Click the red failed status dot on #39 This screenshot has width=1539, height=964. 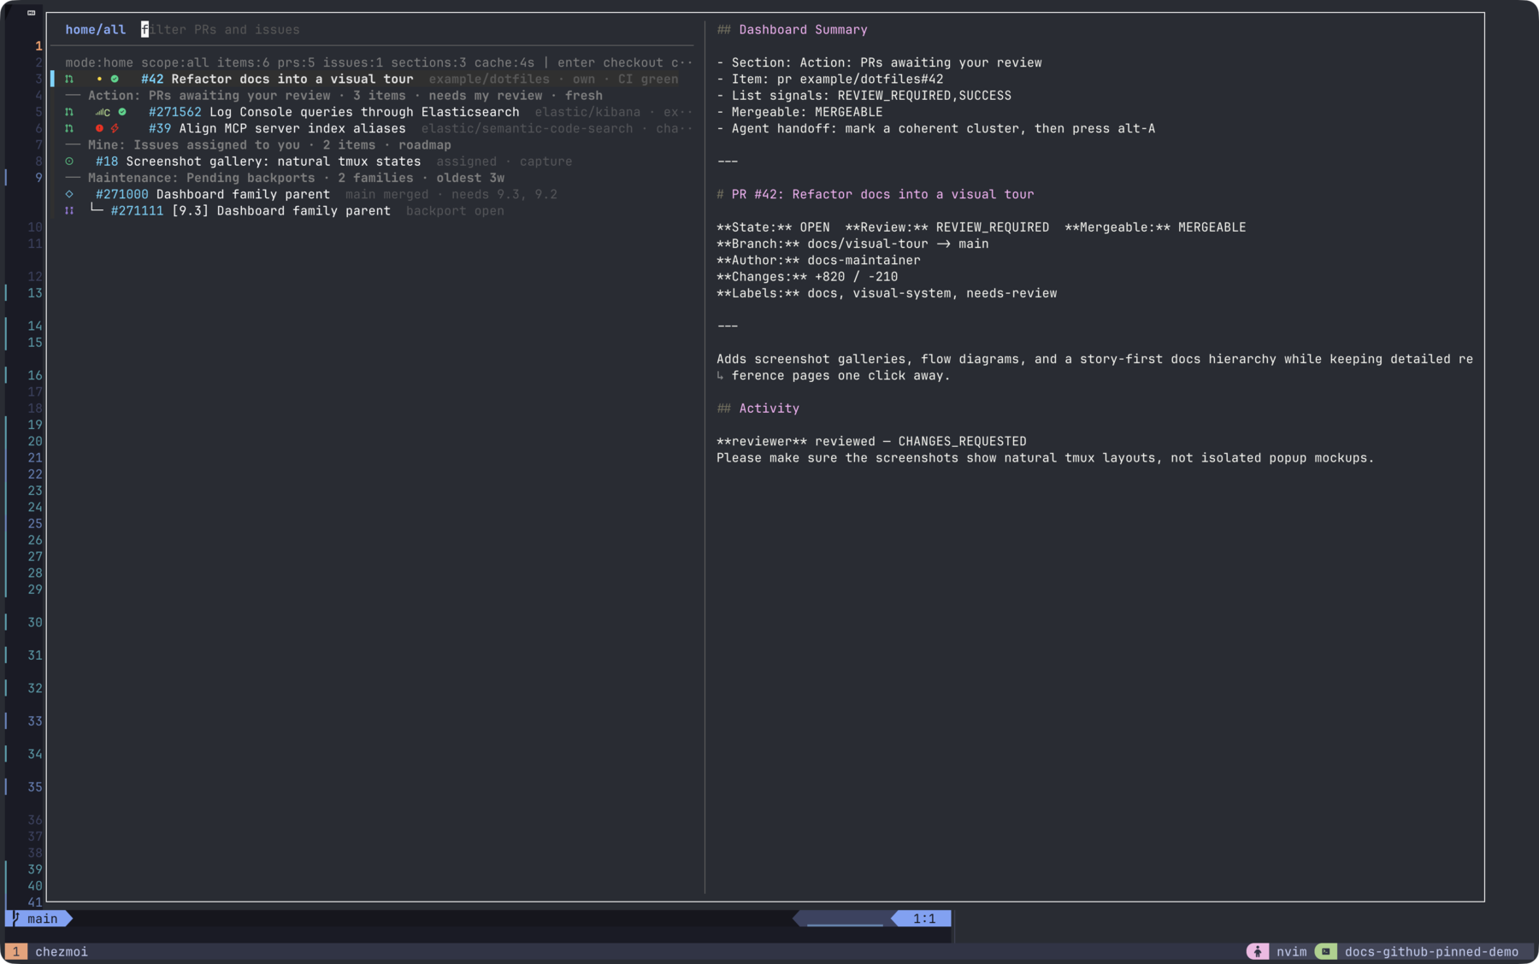tap(99, 129)
